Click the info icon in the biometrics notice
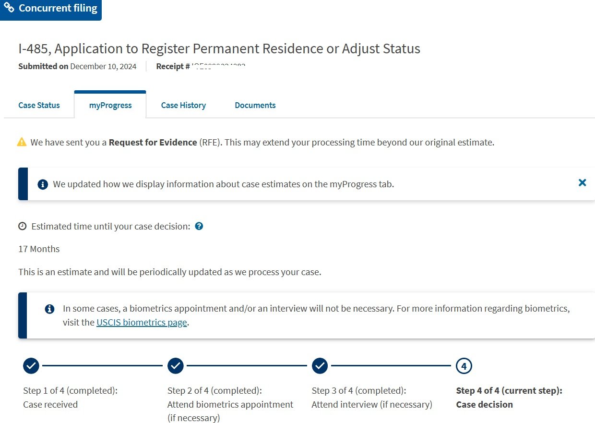The image size is (595, 423). point(49,309)
